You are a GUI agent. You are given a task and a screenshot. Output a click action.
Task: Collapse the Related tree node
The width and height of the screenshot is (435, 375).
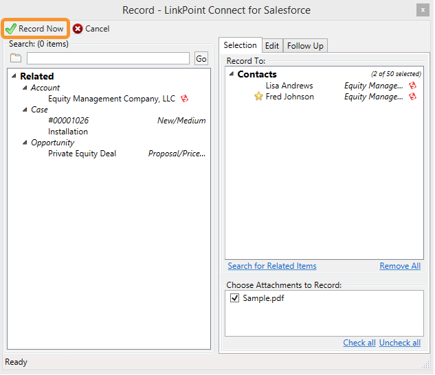(14, 76)
